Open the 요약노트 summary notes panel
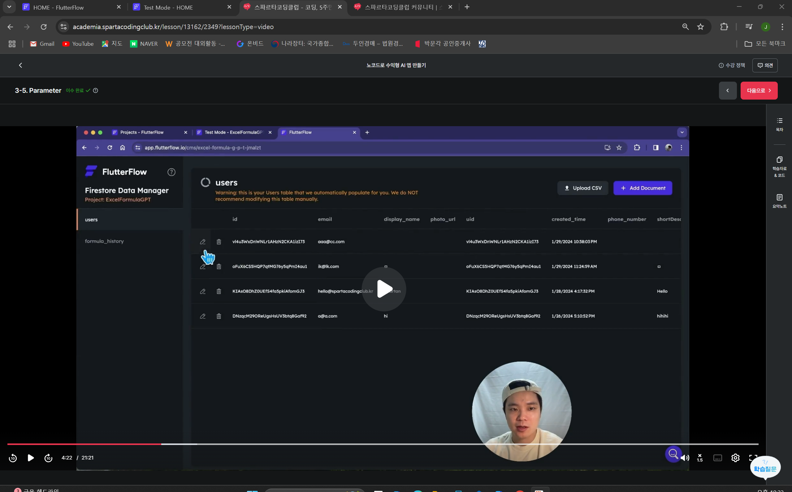 [x=780, y=201]
